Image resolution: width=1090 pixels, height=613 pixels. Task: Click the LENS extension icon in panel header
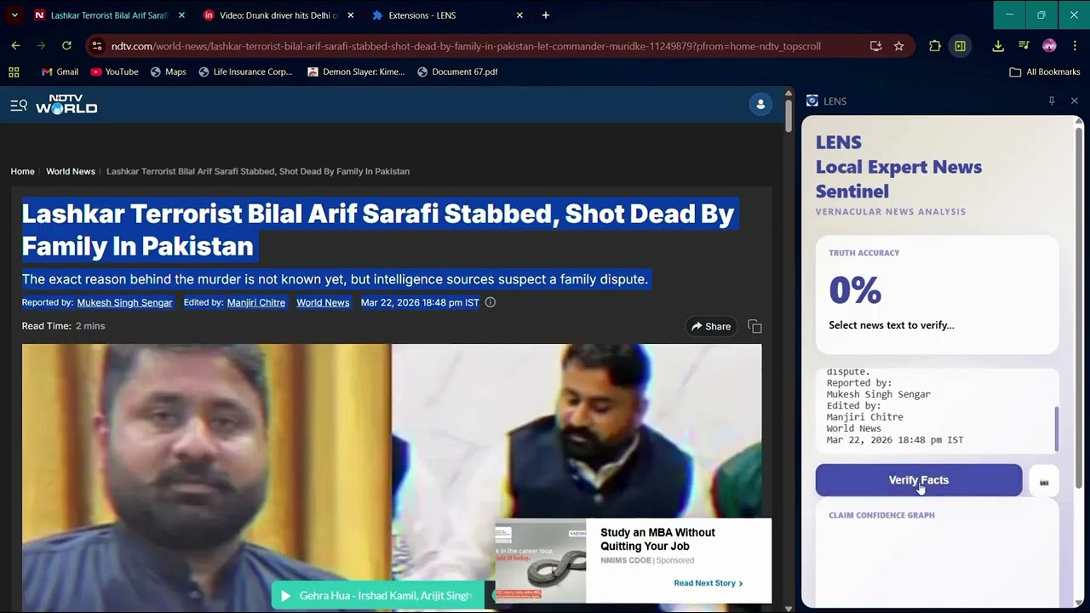click(x=812, y=100)
